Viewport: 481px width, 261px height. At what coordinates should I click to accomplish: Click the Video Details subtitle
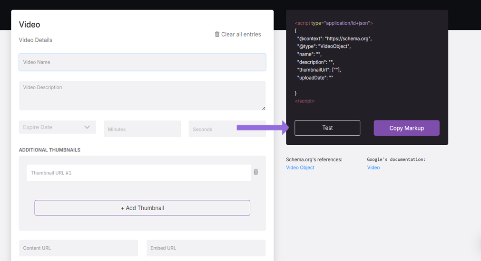36,40
